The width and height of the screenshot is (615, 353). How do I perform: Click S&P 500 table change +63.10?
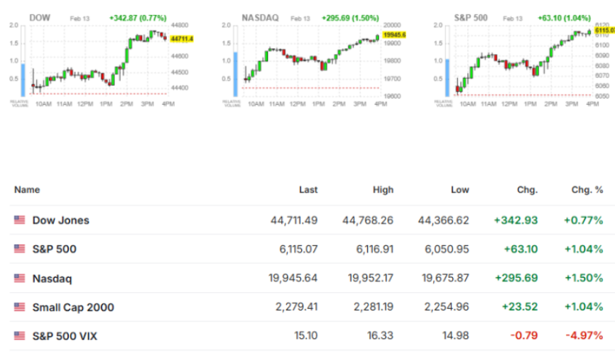click(521, 250)
